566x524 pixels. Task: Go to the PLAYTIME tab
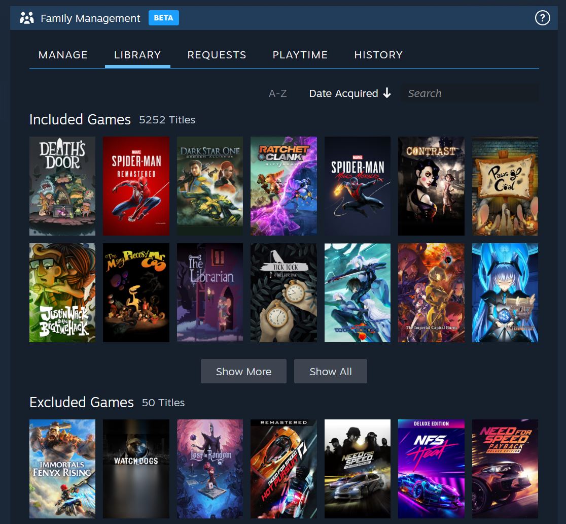[x=300, y=55]
